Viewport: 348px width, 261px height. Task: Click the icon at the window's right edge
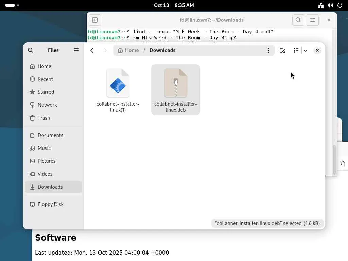(343, 164)
